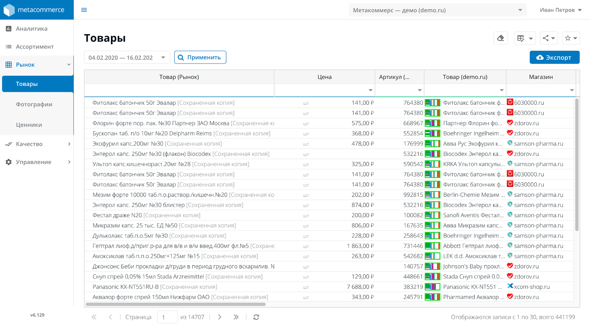Image resolution: width=590 pixels, height=326 pixels.
Task: Click the Экспорт button
Action: 554,57
